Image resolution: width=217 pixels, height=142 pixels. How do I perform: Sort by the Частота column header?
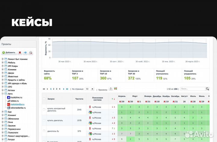(x=79, y=98)
